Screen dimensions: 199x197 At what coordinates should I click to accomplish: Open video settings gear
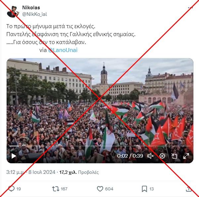162,156
